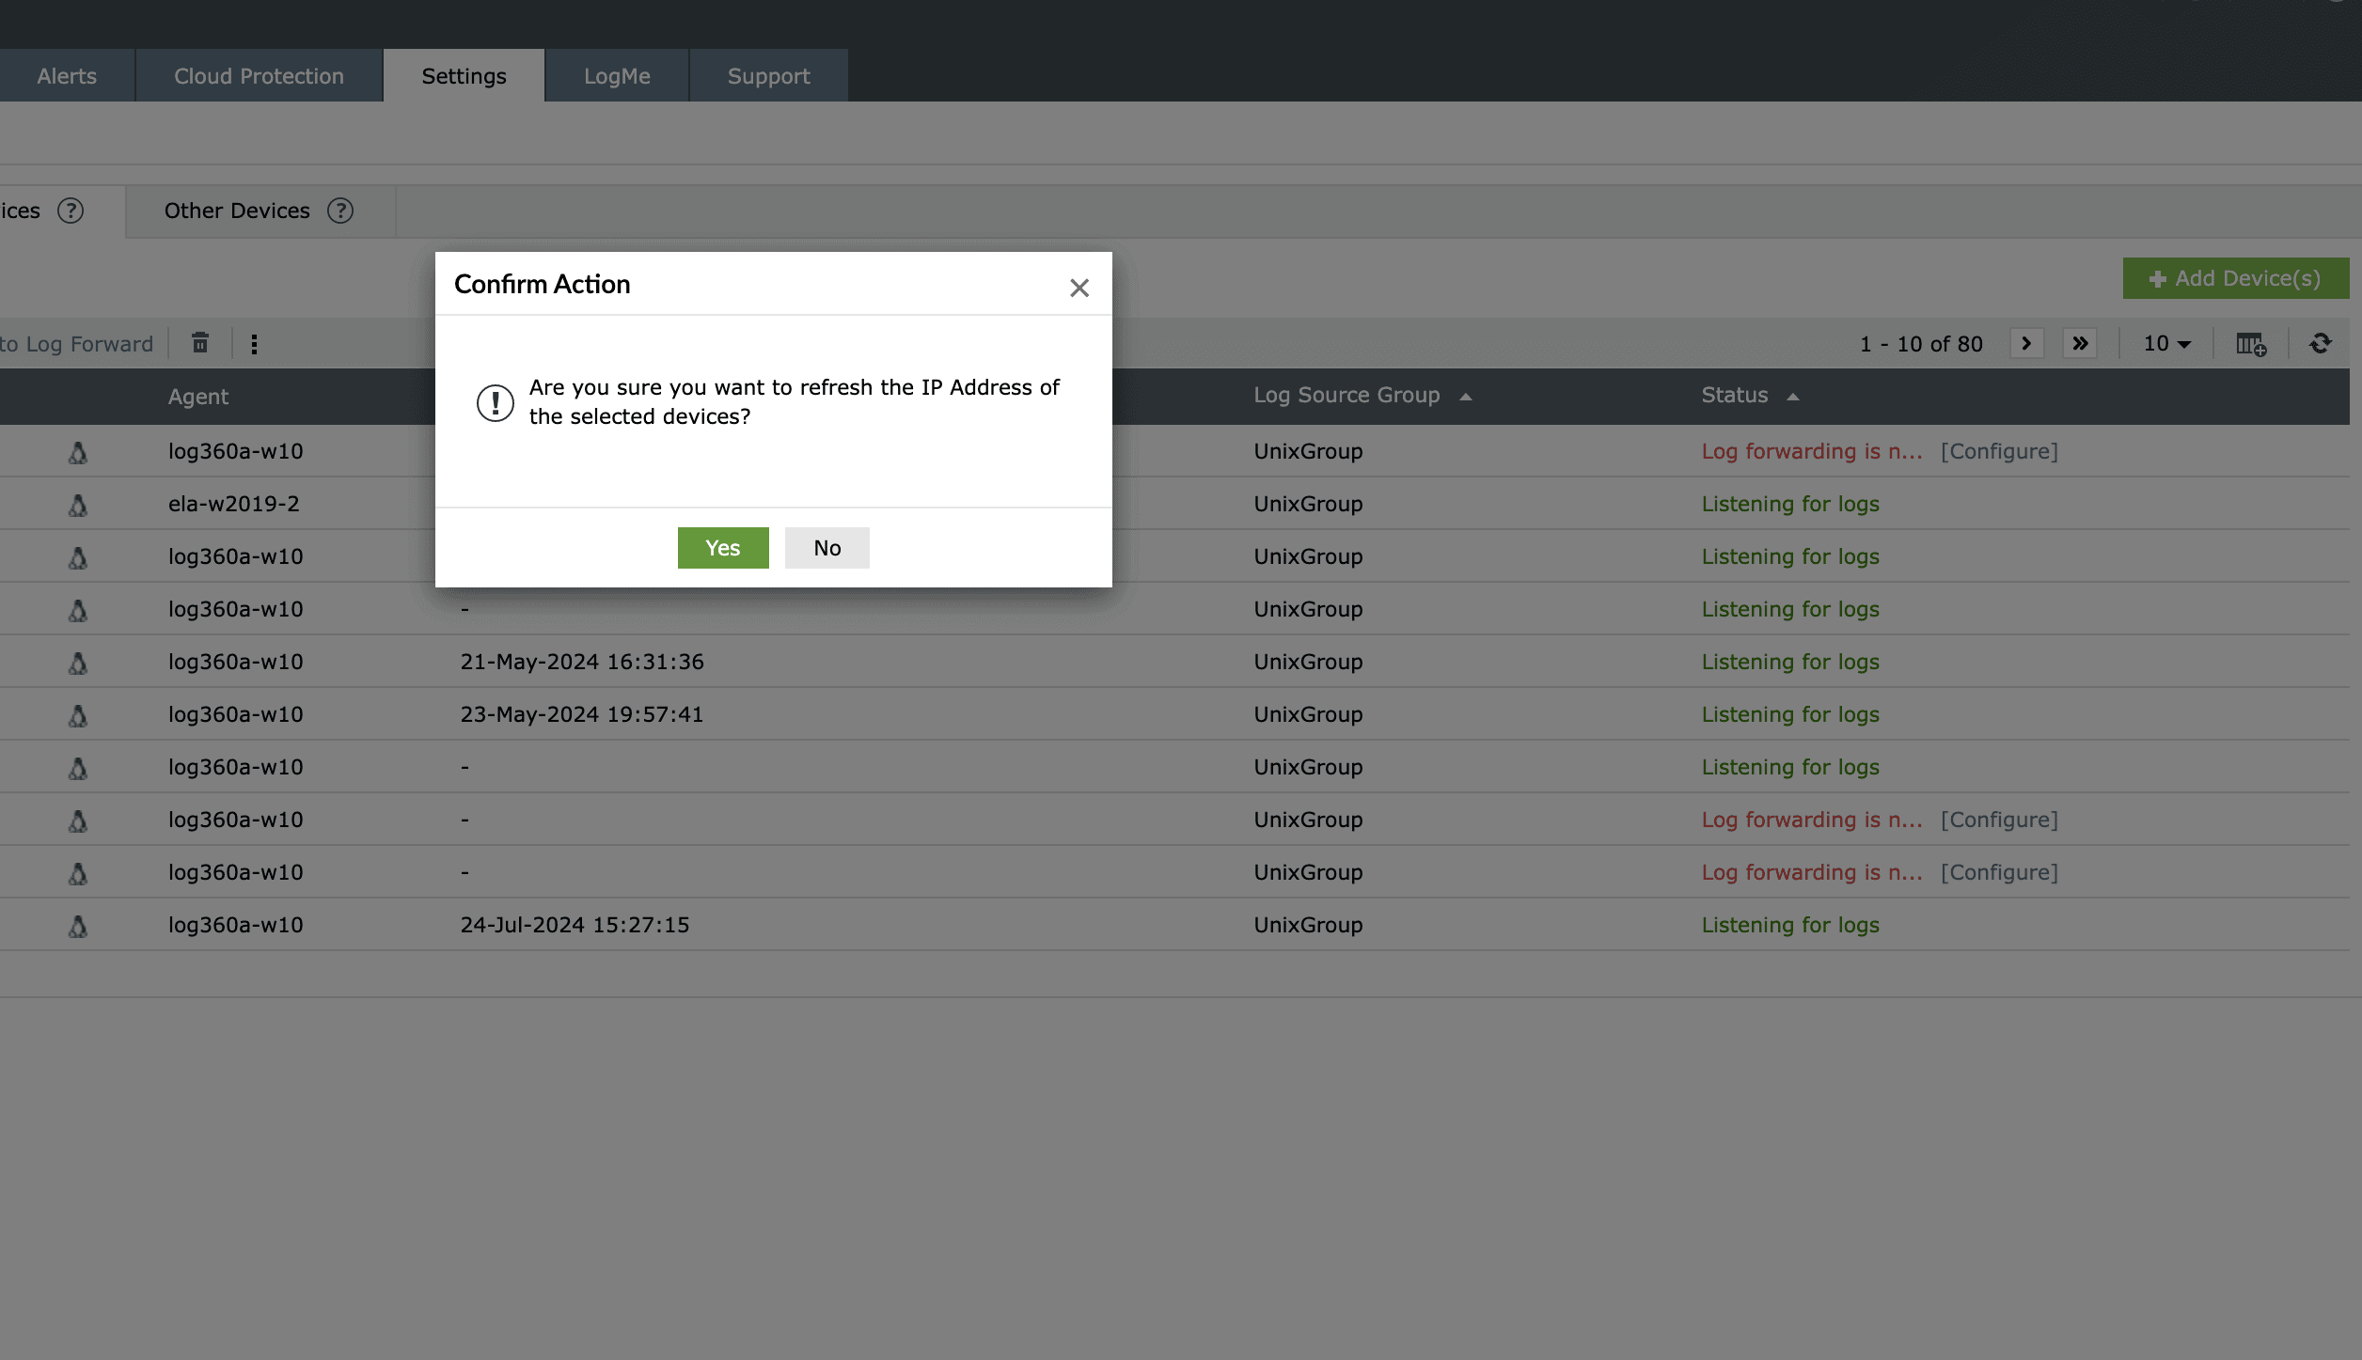
Task: Click the column selector icon
Action: pos(2251,344)
